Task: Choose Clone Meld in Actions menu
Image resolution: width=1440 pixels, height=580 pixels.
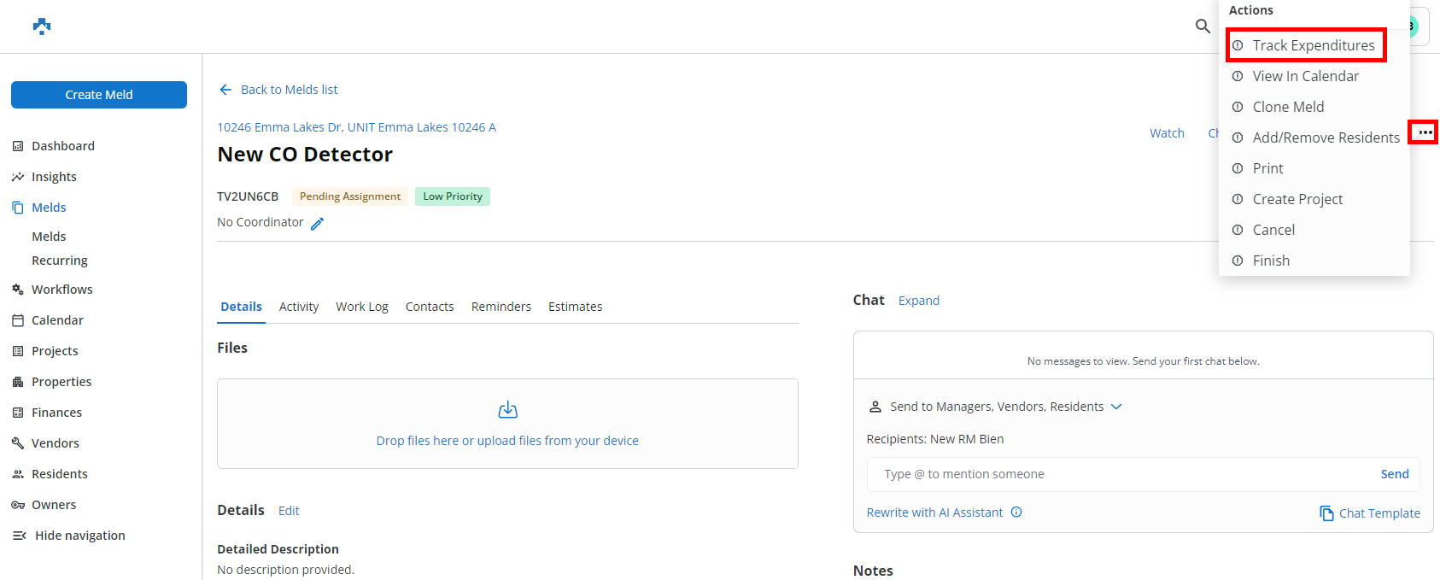Action: pos(1288,107)
